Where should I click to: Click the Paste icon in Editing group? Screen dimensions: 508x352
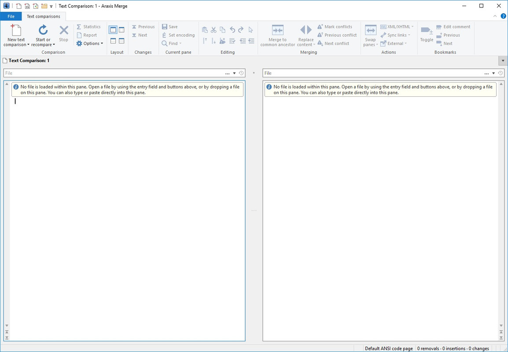[205, 30]
